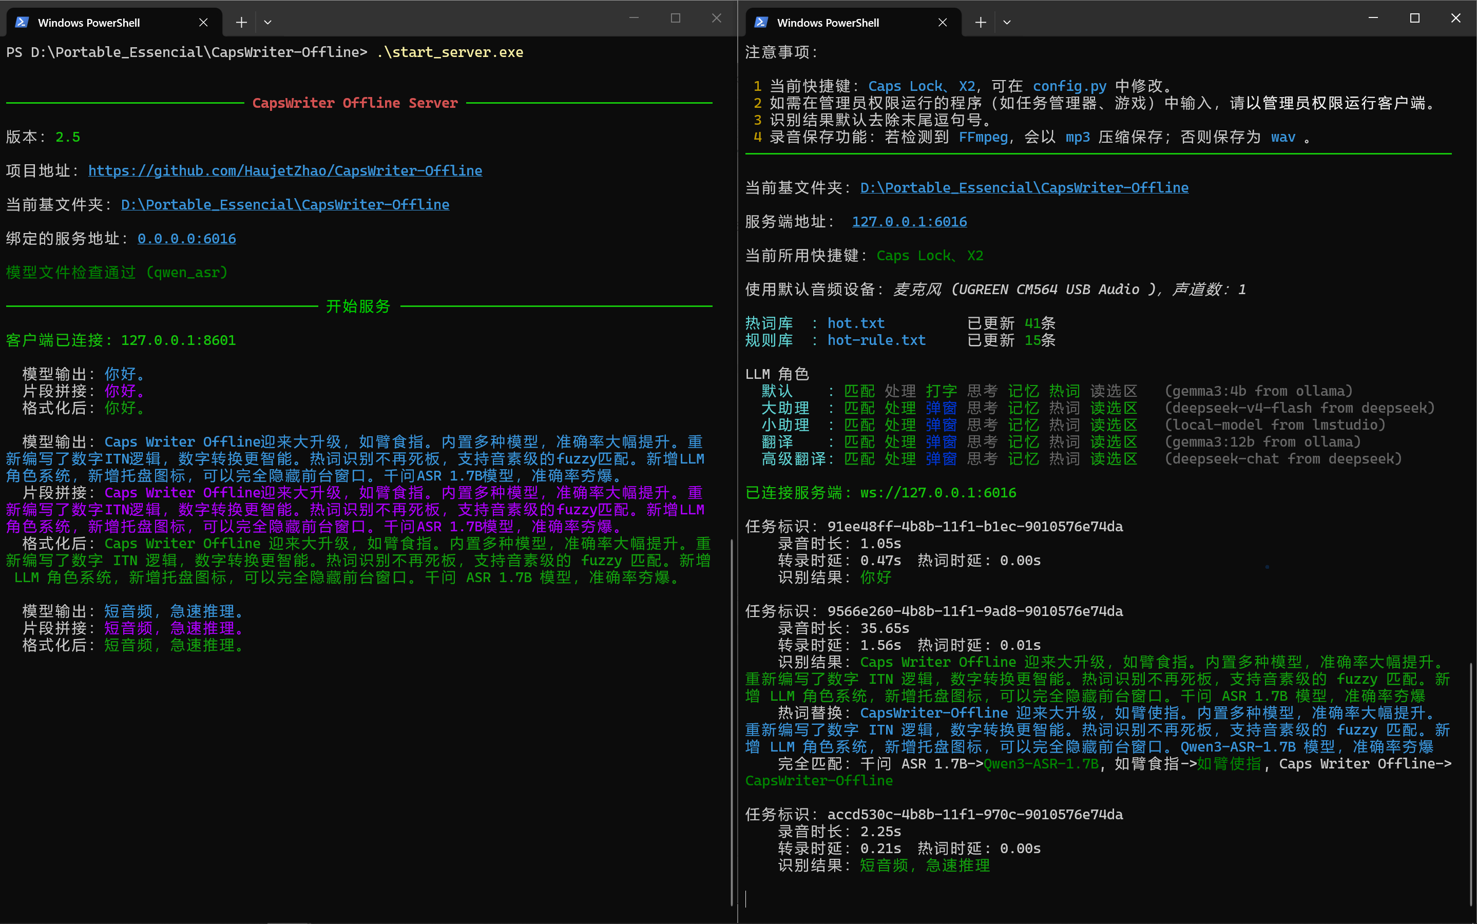
Task: Close the left window's Windows PowerShell tab
Action: tap(203, 23)
